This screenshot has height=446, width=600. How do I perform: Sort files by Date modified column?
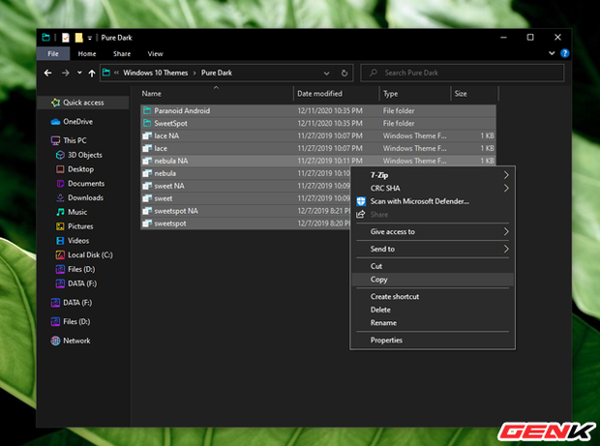click(x=319, y=94)
